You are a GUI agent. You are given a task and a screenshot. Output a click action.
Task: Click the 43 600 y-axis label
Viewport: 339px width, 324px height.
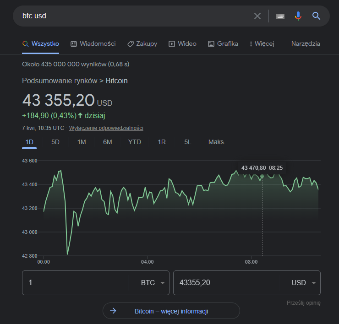pyautogui.click(x=30, y=161)
